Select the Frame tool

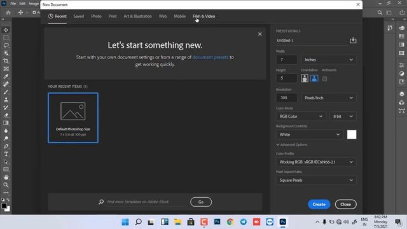click(x=6, y=69)
